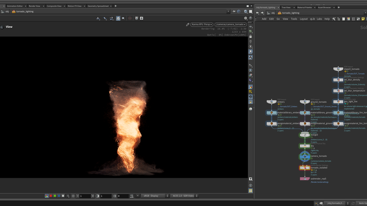Viewport: 367px width, 206px height.
Task: Toggle the red channel display button
Action: 51,196
